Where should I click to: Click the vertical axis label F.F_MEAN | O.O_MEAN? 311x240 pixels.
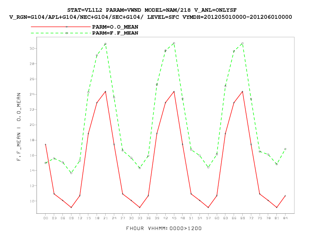coord(19,127)
